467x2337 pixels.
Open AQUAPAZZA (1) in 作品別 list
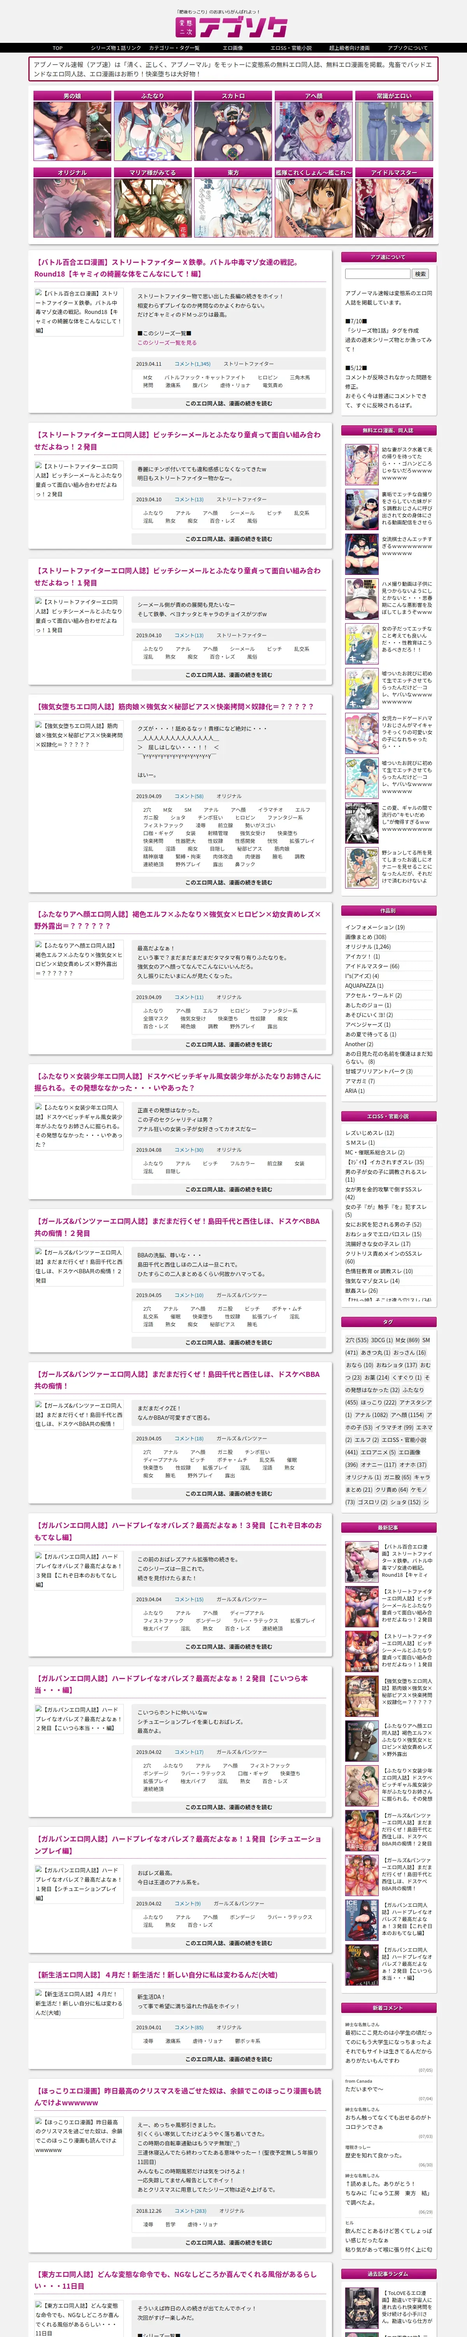point(365,985)
